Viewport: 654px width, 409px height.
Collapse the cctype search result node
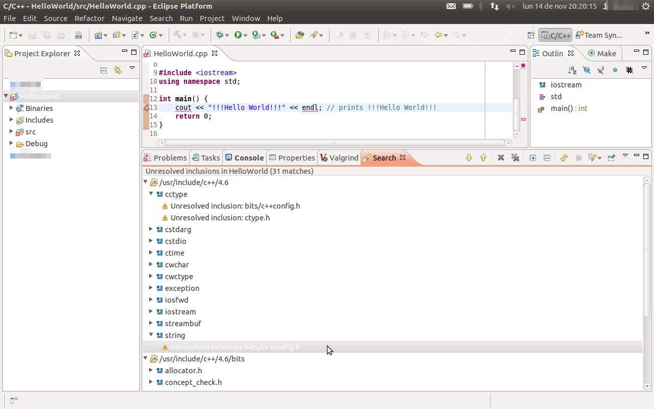coord(151,194)
